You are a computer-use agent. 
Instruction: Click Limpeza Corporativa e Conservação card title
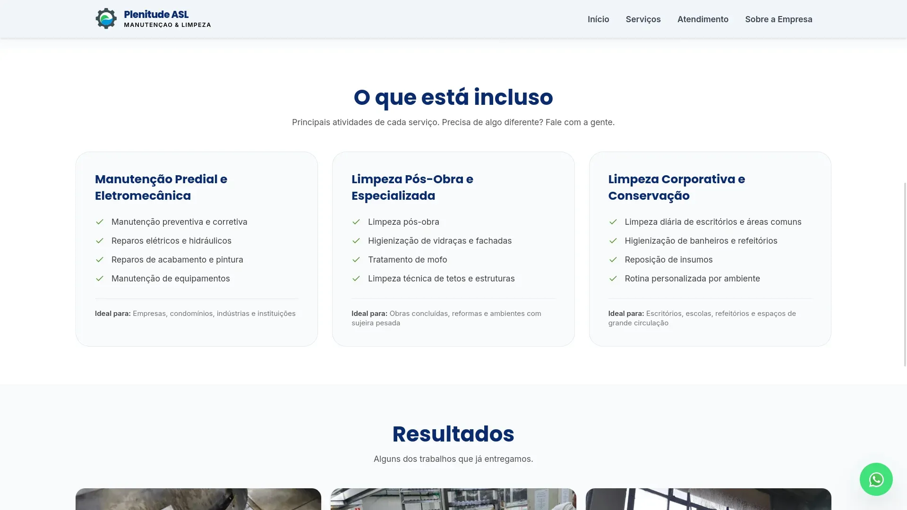(x=676, y=187)
